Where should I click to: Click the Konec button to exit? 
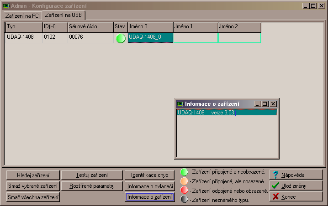tap(296, 196)
